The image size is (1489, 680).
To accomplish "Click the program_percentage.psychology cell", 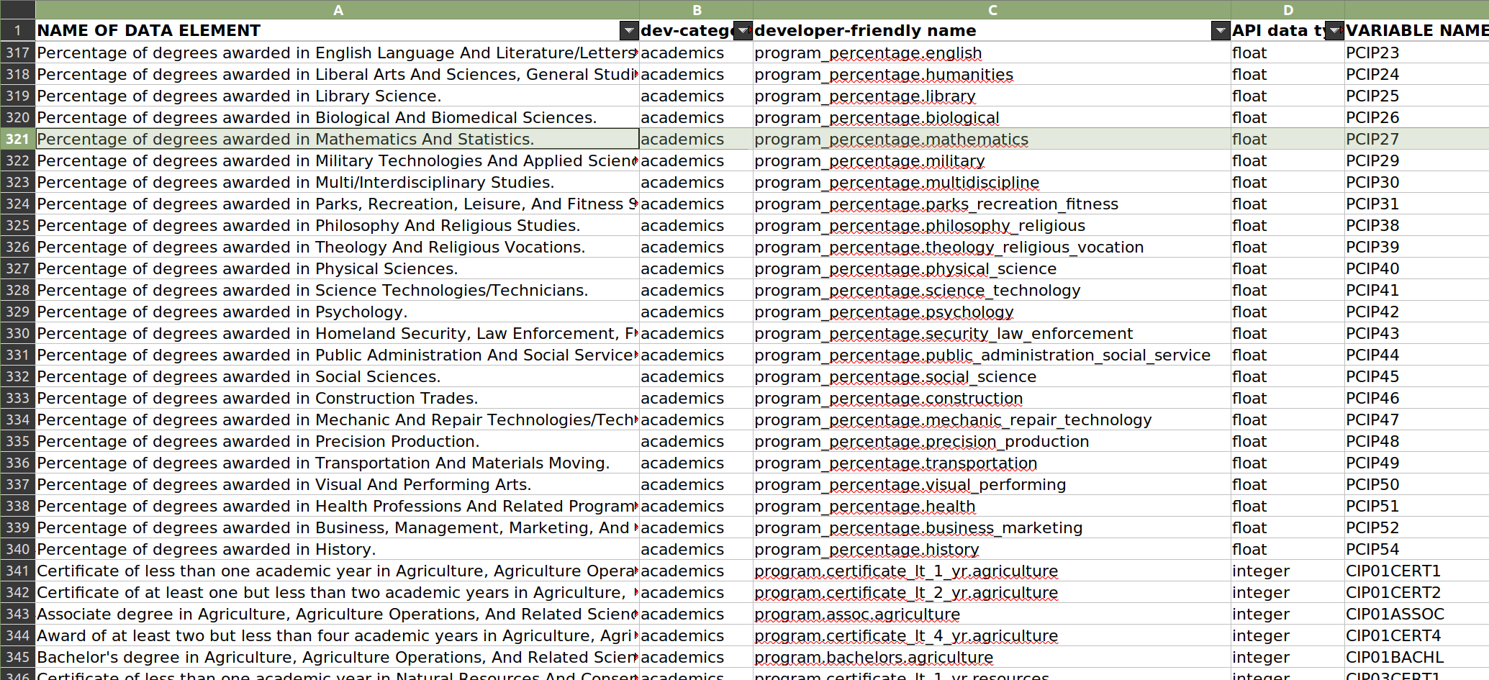I will [991, 312].
